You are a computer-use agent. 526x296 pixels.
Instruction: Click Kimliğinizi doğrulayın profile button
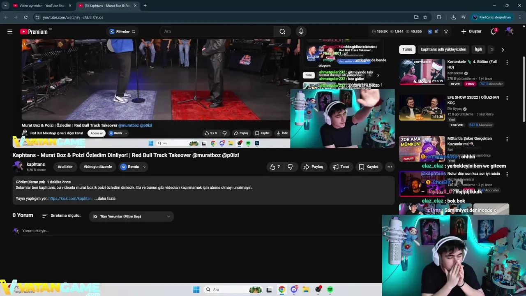tap(491, 17)
